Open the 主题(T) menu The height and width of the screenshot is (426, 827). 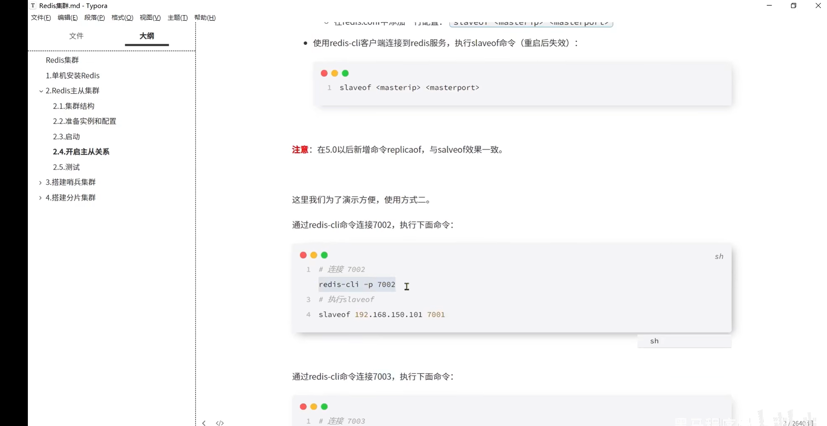point(177,17)
